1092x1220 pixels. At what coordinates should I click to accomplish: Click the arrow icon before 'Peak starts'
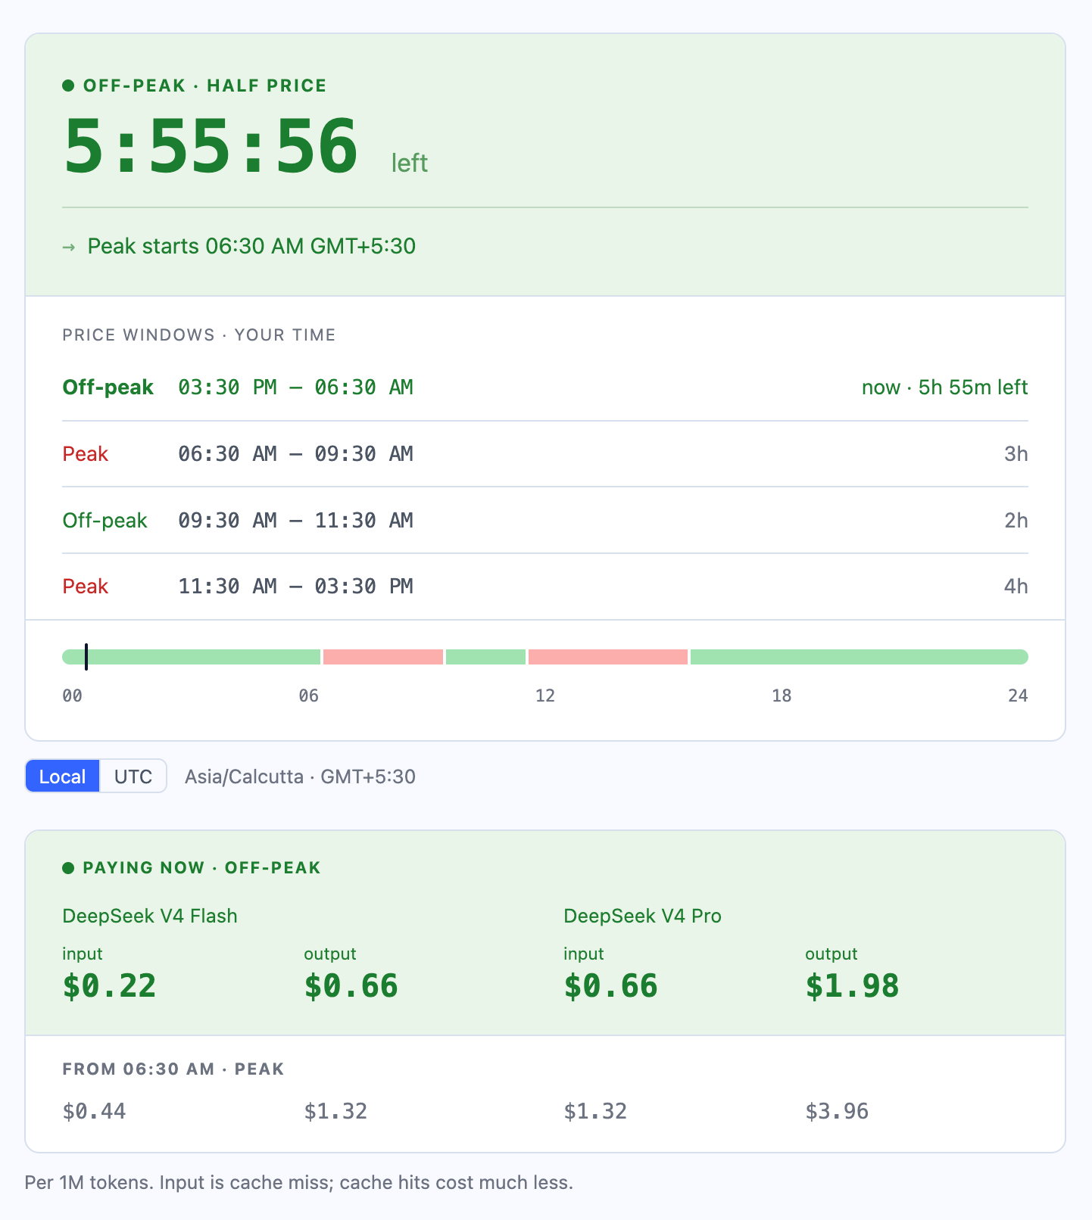click(x=69, y=247)
